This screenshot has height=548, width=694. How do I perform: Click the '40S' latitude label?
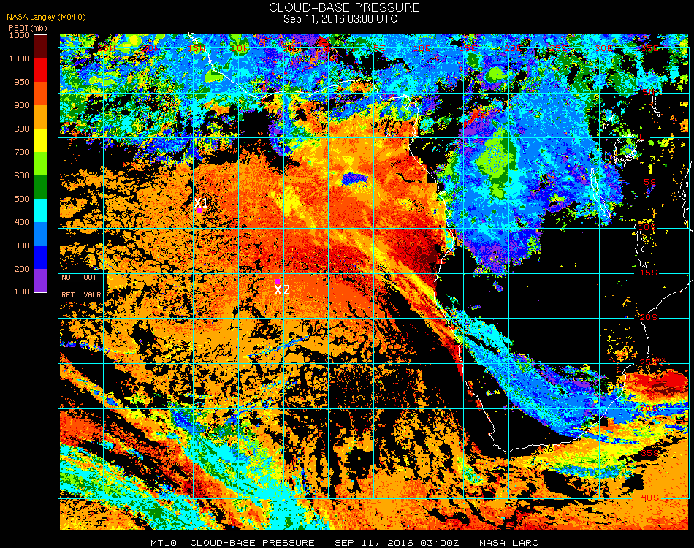[649, 498]
